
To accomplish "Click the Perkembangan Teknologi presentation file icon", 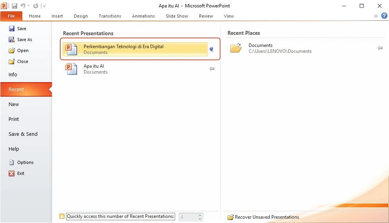I will click(x=71, y=49).
